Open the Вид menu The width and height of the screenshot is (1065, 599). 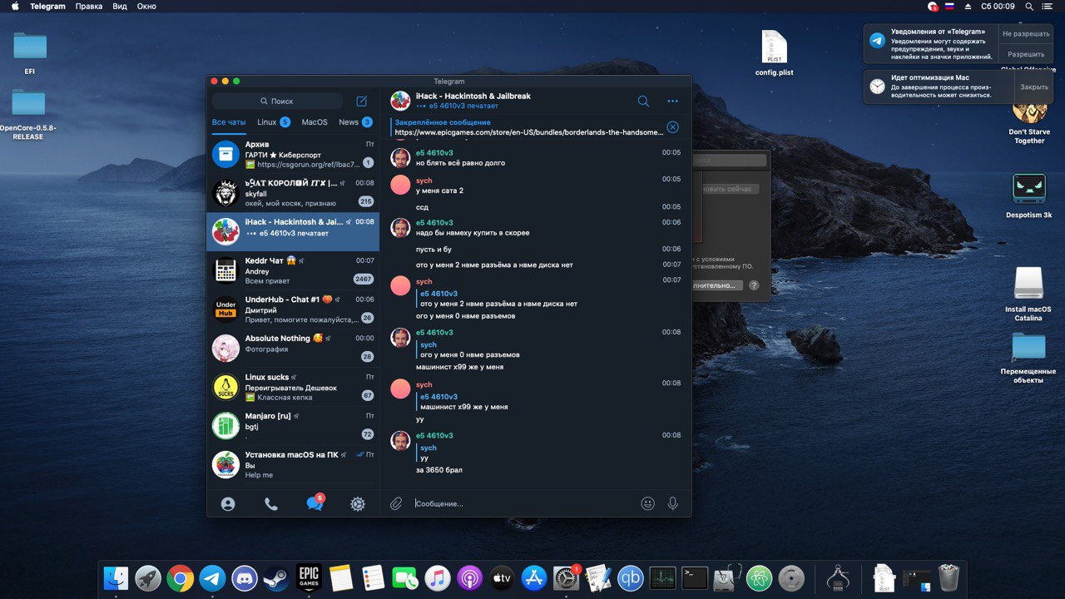point(120,6)
